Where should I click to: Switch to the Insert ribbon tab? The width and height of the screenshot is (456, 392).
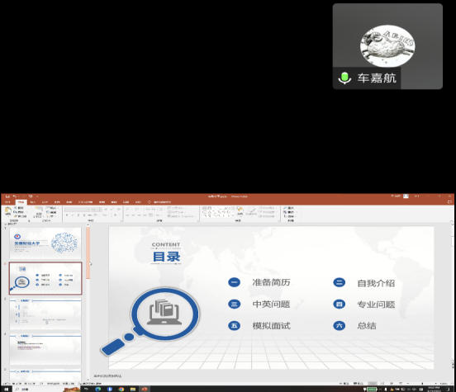32,202
